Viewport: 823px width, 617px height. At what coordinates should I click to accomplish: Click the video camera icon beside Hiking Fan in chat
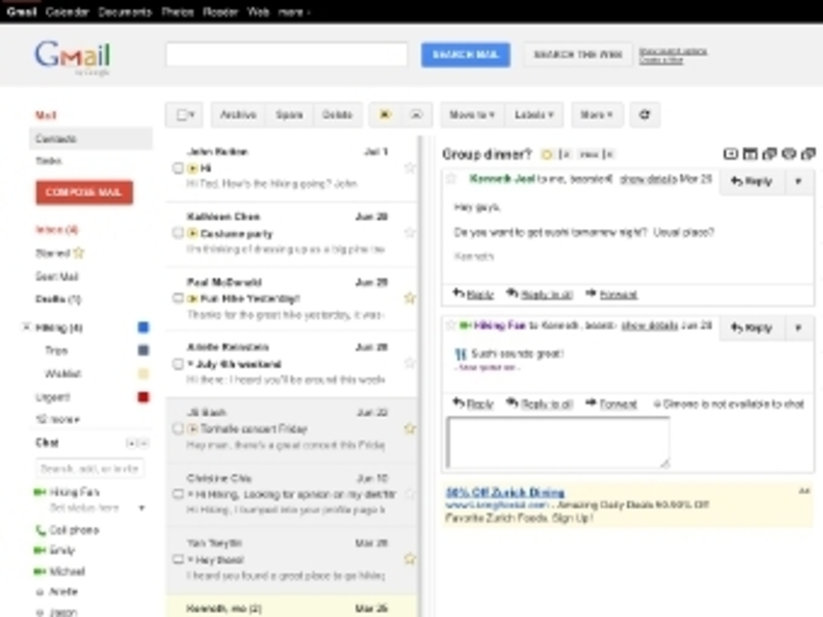[x=40, y=492]
